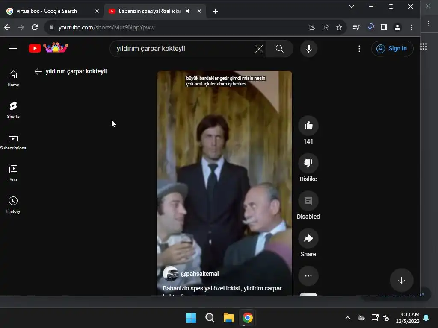Share this Short

pos(308,238)
